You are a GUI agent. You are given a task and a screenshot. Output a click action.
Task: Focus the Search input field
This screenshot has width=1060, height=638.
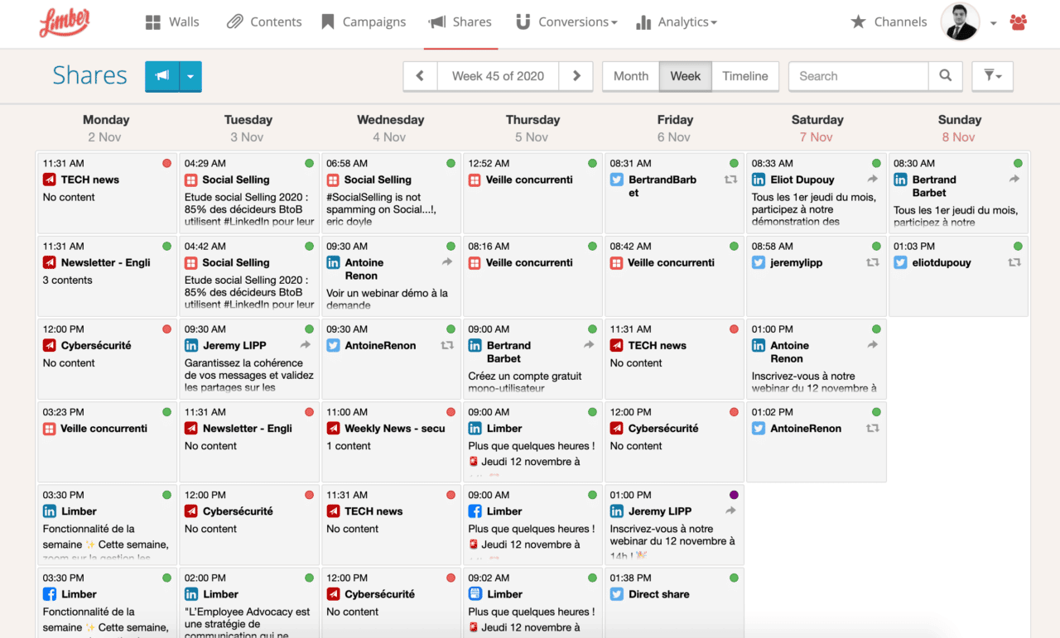pyautogui.click(x=858, y=76)
